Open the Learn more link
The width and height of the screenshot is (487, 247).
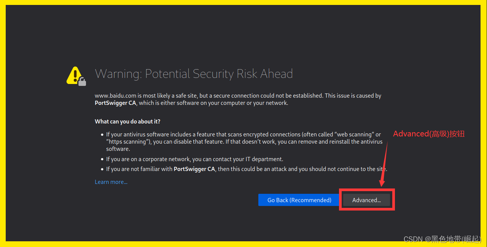[111, 182]
